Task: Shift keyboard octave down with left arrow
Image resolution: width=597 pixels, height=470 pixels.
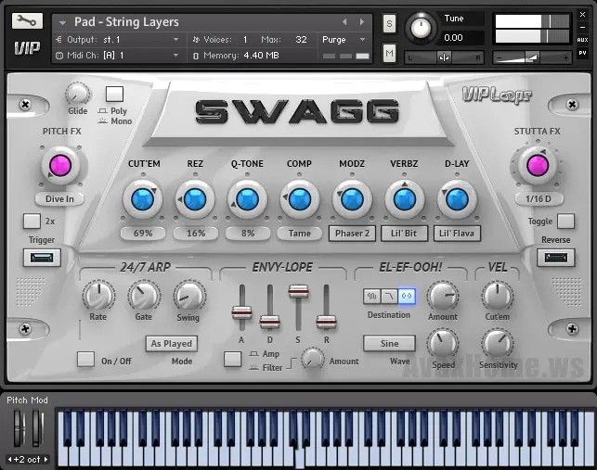Action: pos(9,460)
